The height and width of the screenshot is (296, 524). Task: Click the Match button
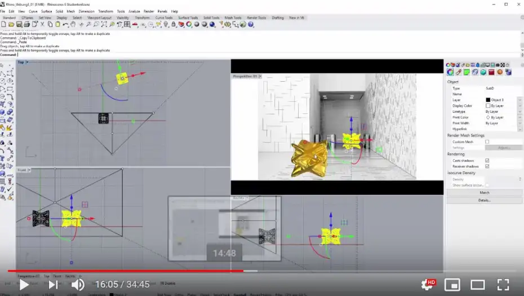click(x=484, y=193)
